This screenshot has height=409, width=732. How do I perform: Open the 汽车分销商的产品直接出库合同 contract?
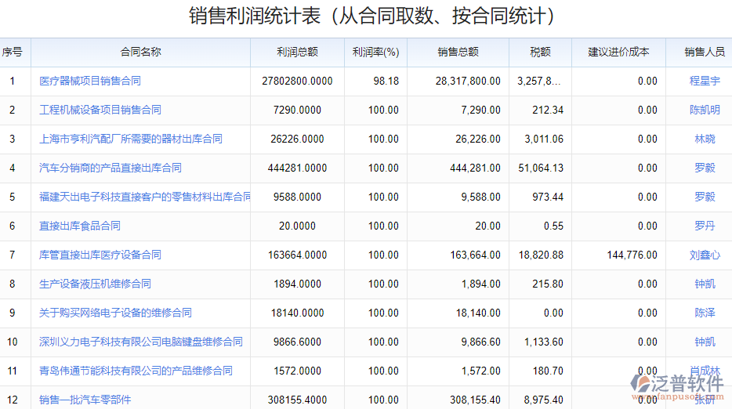click(x=111, y=168)
